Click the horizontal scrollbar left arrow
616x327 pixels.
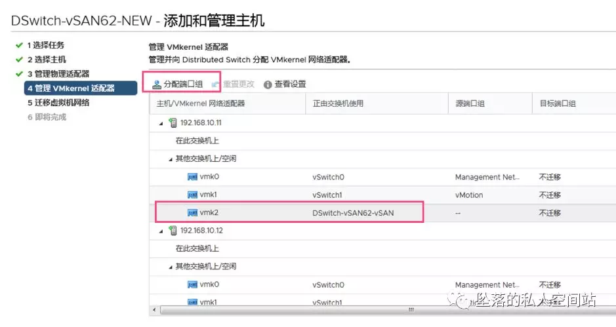coord(154,310)
